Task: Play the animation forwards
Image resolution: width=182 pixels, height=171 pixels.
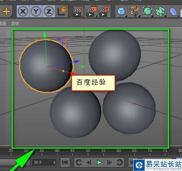Action: tap(99, 162)
